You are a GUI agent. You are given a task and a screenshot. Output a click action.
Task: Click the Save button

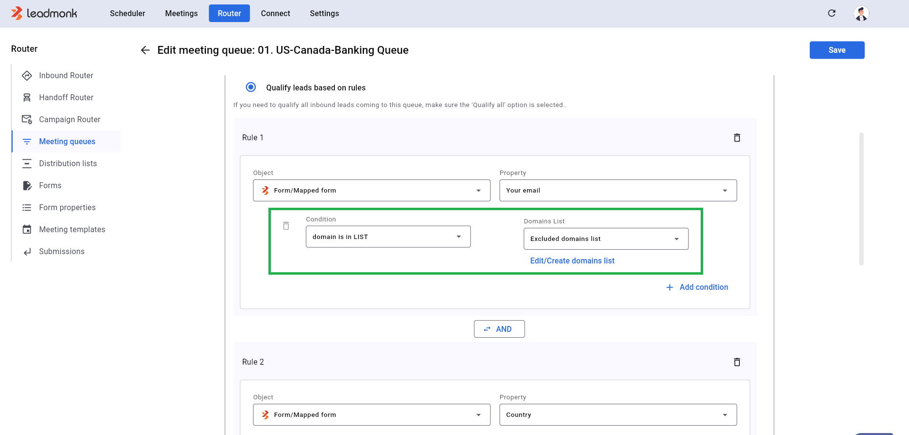837,50
